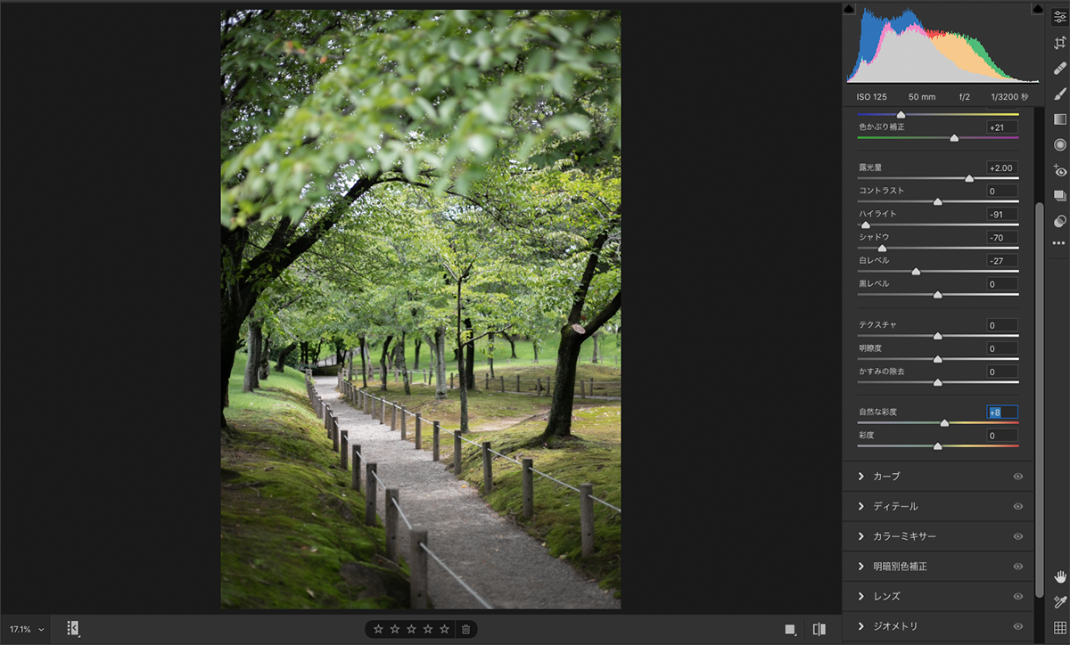Click the シャドウ slider handle
The image size is (1070, 645).
tap(883, 249)
